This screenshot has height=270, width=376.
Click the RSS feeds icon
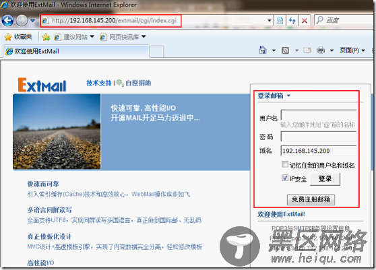pos(285,50)
